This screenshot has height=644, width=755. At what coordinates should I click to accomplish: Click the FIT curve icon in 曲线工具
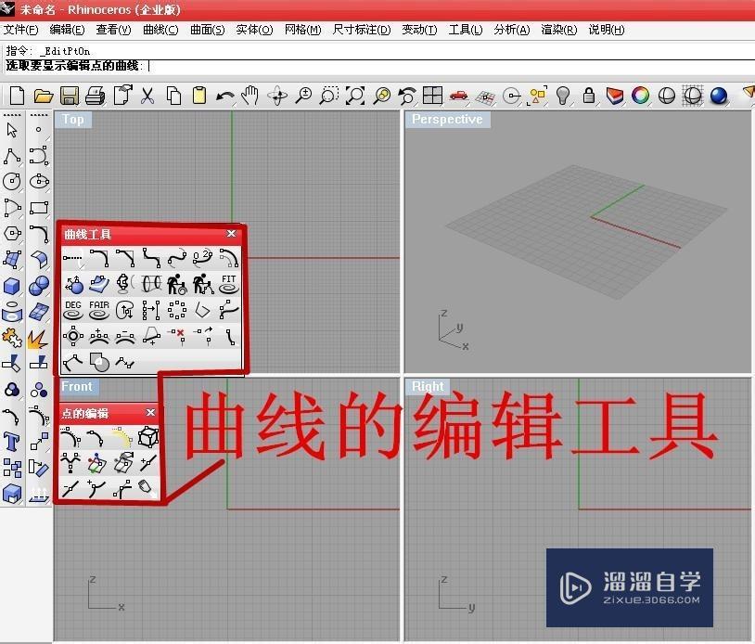pyautogui.click(x=229, y=284)
